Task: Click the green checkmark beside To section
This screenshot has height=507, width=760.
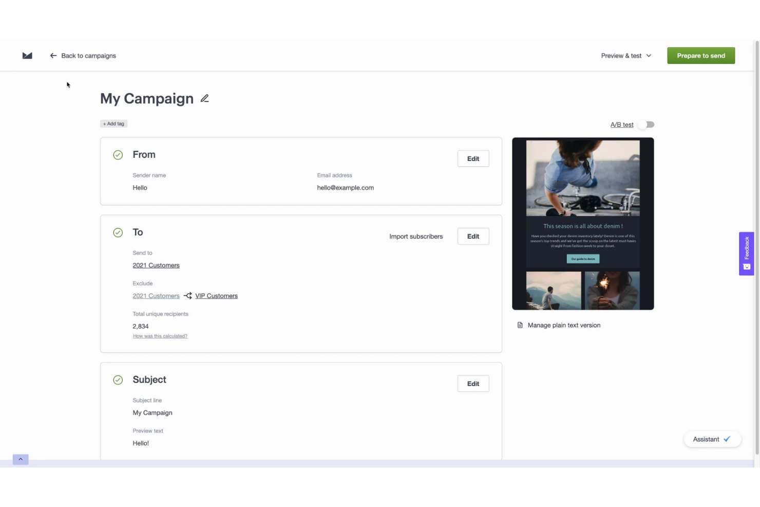Action: point(118,233)
